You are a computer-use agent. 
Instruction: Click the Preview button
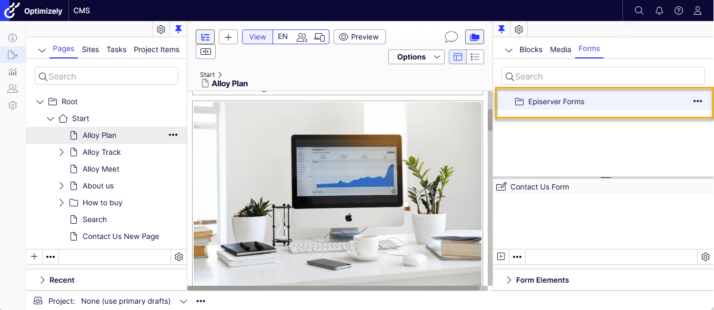point(359,37)
